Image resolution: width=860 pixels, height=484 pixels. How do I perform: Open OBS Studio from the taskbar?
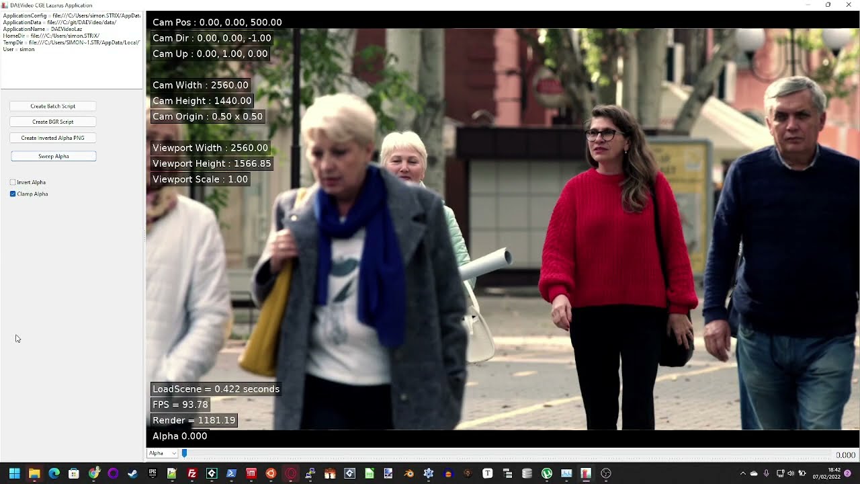606,473
